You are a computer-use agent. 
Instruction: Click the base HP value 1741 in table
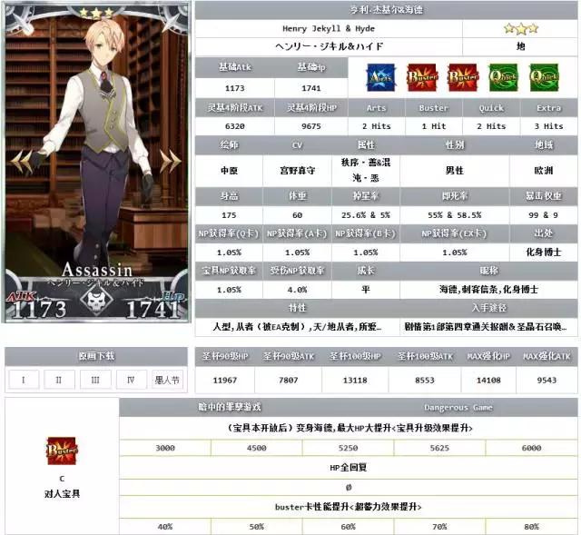click(311, 88)
